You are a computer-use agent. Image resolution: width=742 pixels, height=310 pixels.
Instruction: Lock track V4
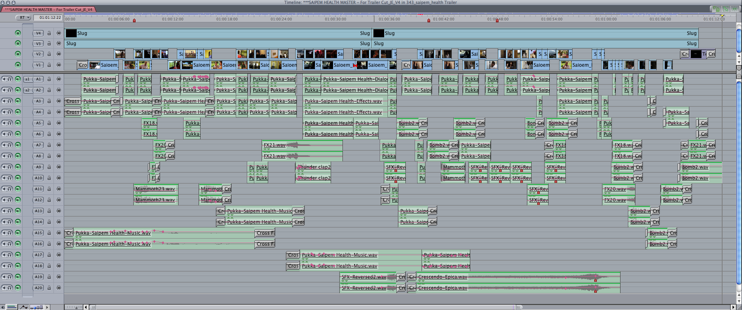[x=49, y=33]
